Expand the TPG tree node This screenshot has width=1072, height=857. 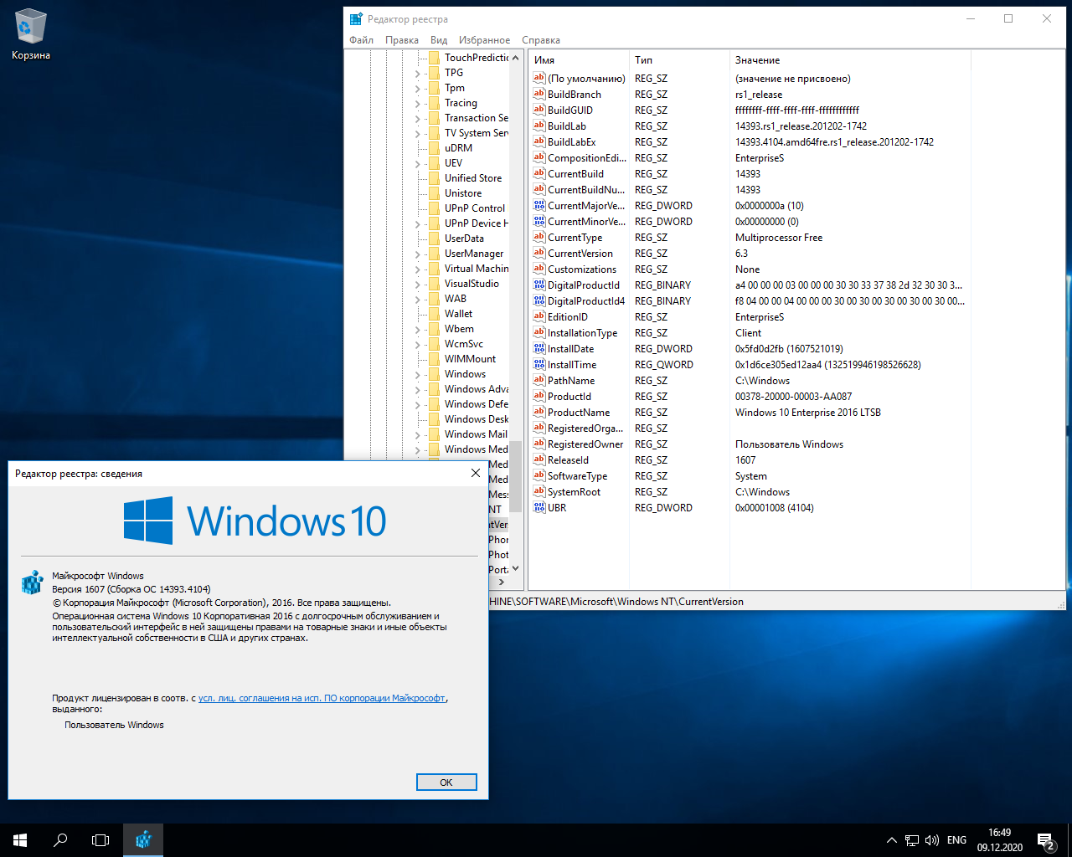pos(418,73)
